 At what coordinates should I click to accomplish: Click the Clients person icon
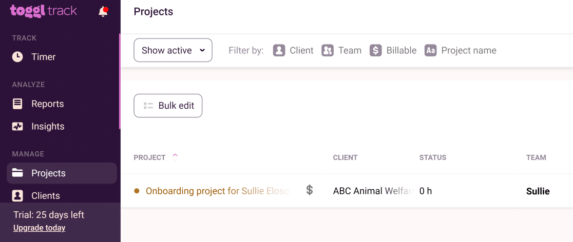(17, 196)
